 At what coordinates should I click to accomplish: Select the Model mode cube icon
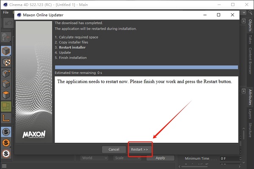6,51
